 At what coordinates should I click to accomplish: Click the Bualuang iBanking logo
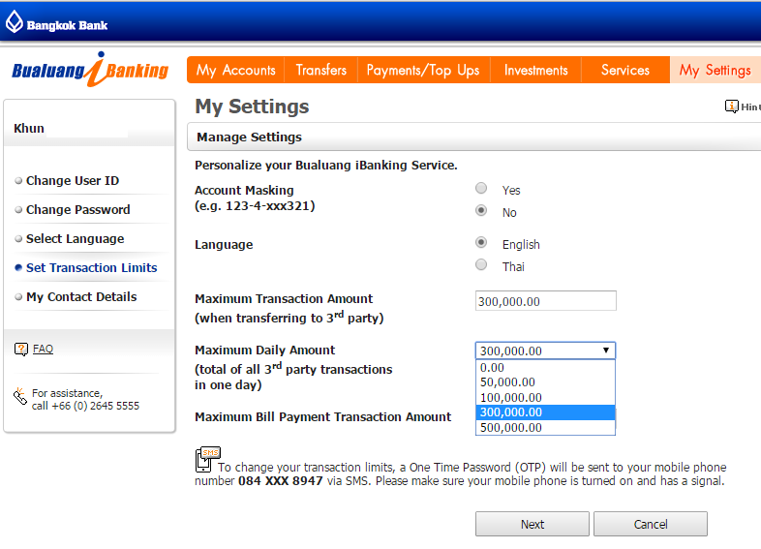tap(90, 70)
